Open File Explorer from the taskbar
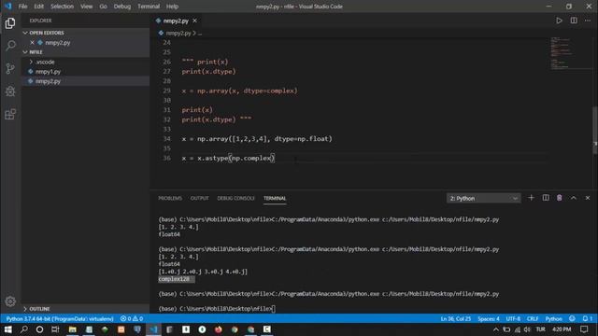This screenshot has width=598, height=336. [x=73, y=329]
